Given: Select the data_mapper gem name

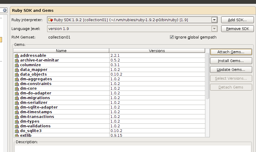Looking at the screenshot, I should pos(34,70).
